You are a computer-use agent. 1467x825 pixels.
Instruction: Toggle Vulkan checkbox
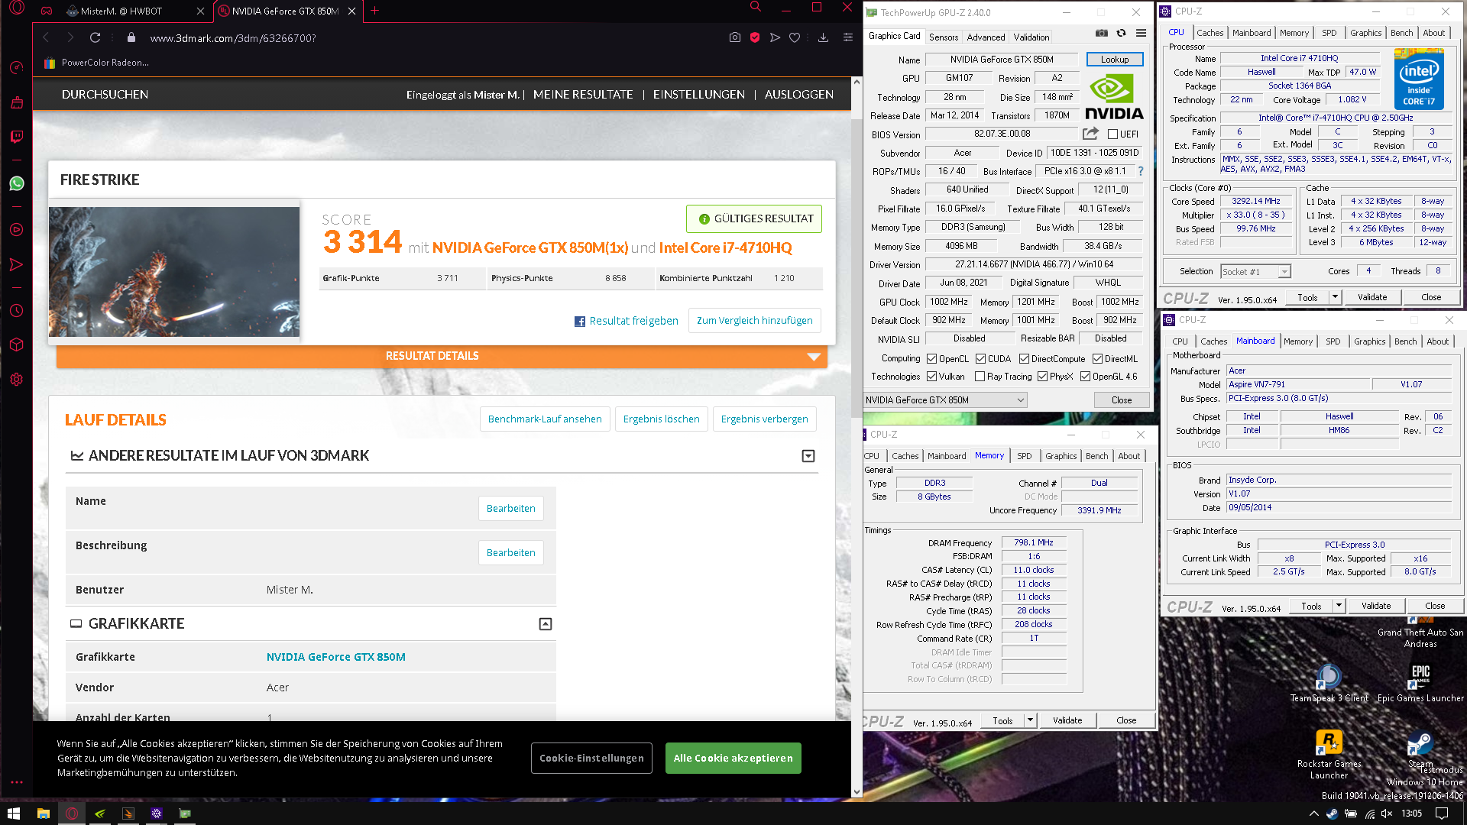931,377
